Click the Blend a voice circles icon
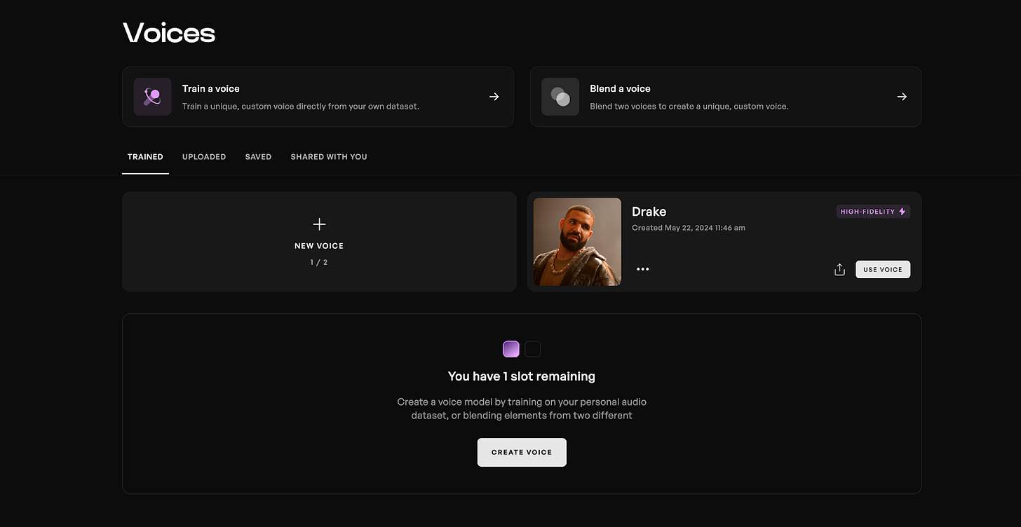1021x527 pixels. click(x=560, y=97)
